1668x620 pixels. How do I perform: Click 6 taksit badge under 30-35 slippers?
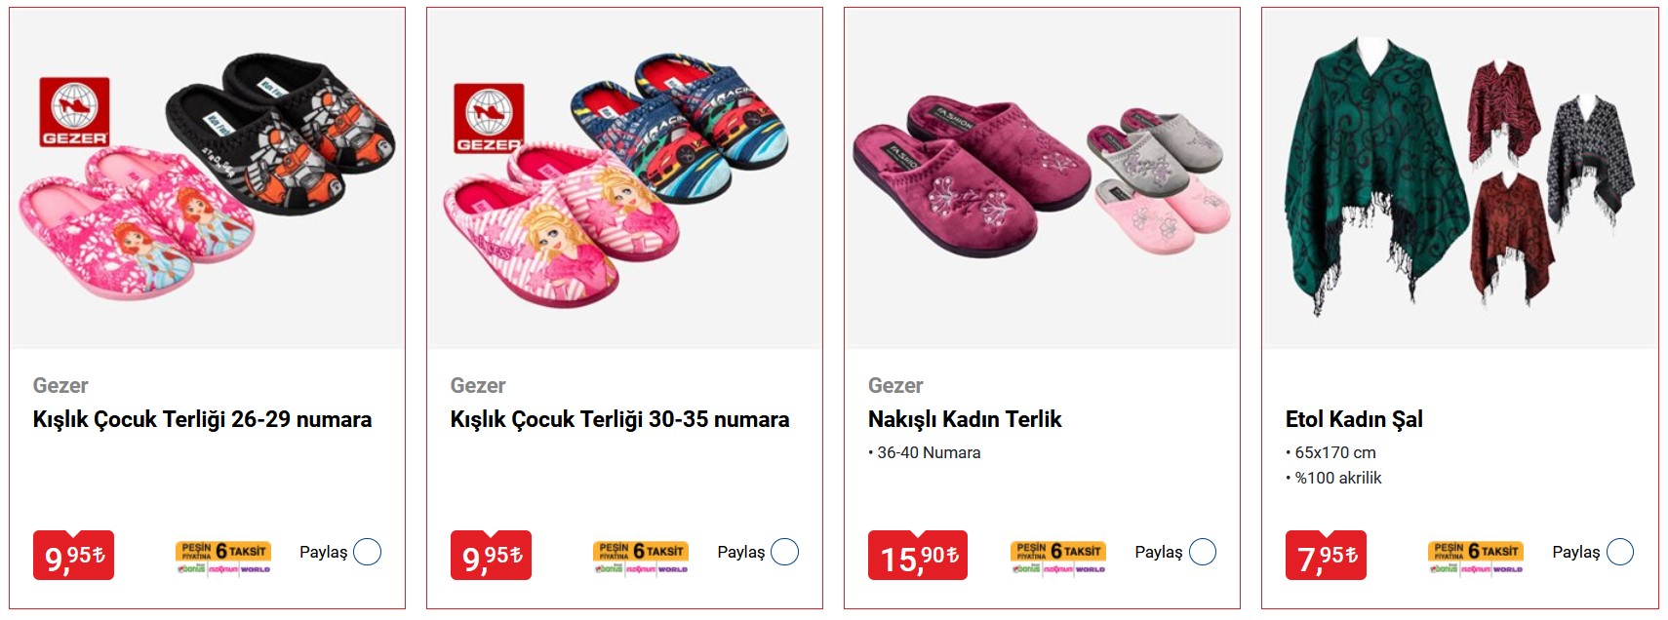[641, 557]
